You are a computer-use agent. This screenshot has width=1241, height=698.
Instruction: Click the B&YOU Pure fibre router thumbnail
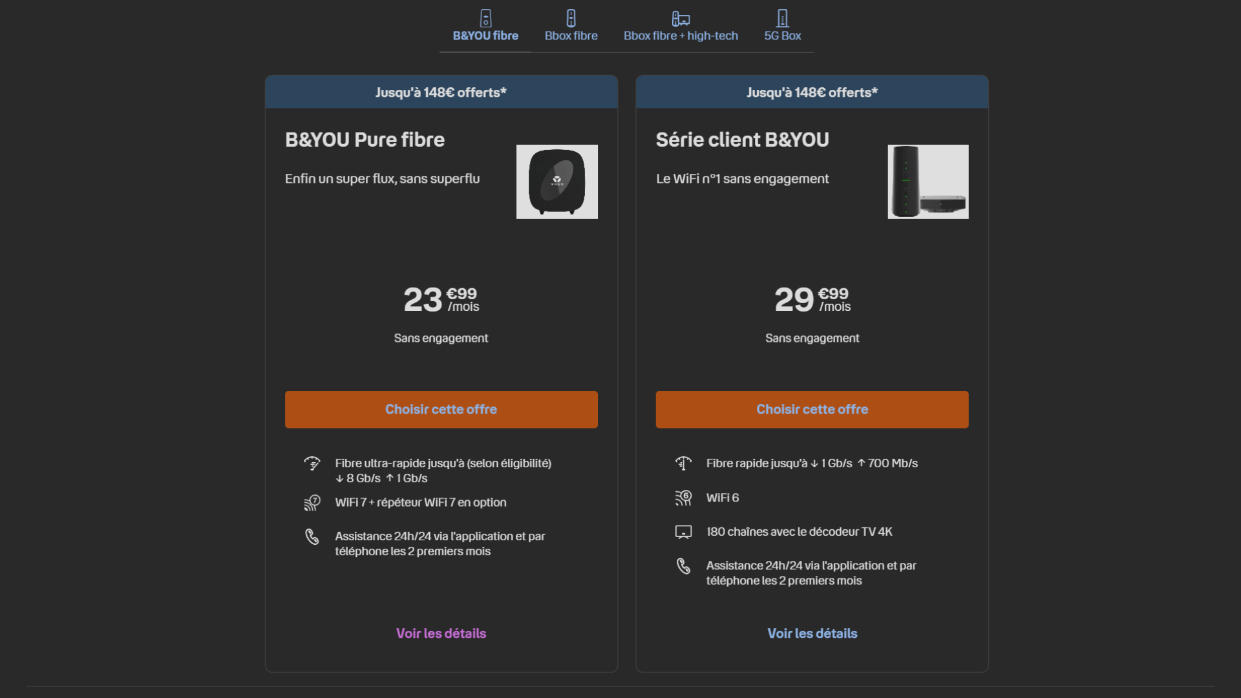tap(557, 182)
